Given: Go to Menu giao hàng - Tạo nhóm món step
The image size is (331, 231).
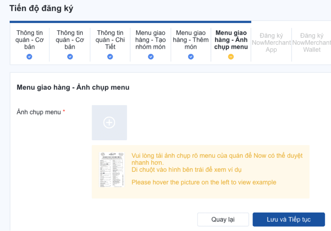Looking at the screenshot, I should [x=150, y=40].
